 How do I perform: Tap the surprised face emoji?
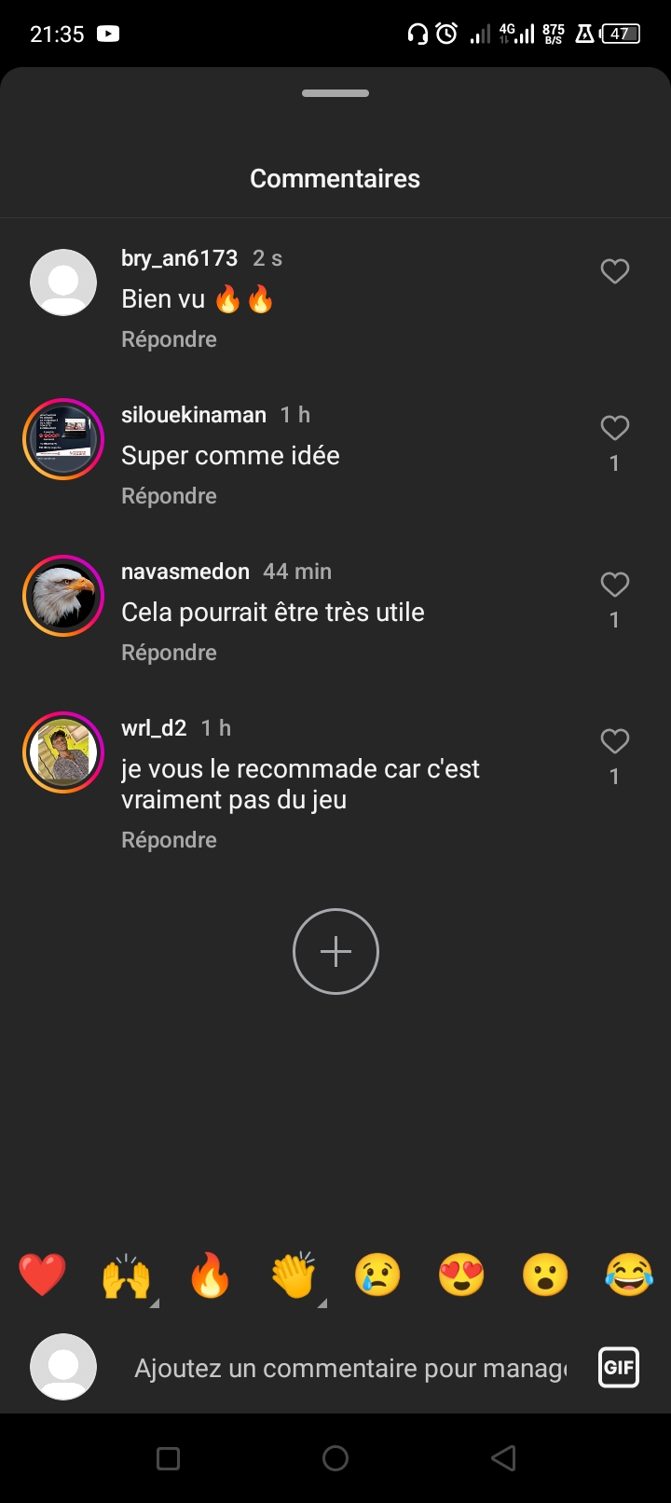tap(545, 1275)
